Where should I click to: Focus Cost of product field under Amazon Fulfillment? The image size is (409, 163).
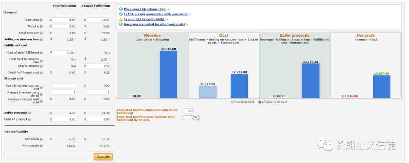click(98, 119)
